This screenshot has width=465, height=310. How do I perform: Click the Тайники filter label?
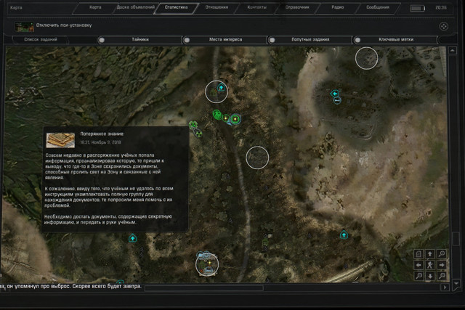(140, 39)
